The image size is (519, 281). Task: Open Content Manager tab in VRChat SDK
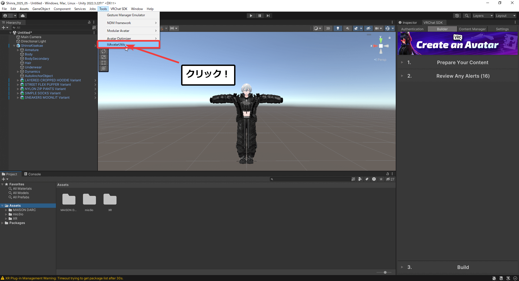(x=472, y=29)
